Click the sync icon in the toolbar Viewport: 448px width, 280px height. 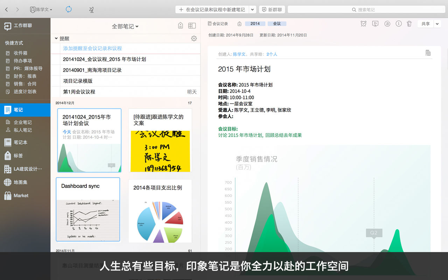pyautogui.click(x=69, y=9)
